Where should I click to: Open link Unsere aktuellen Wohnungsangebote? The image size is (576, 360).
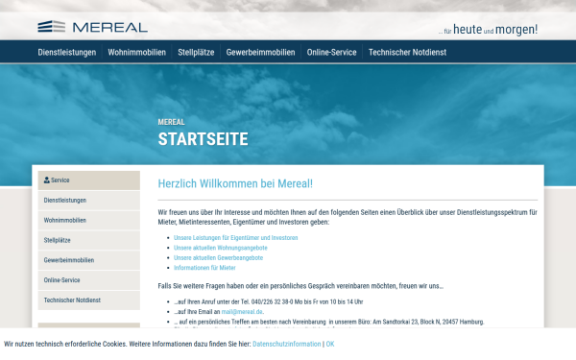pos(221,248)
